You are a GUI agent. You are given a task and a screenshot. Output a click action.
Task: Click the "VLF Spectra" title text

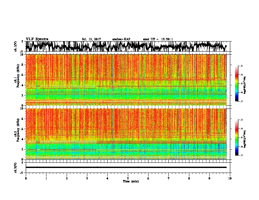click(x=37, y=39)
